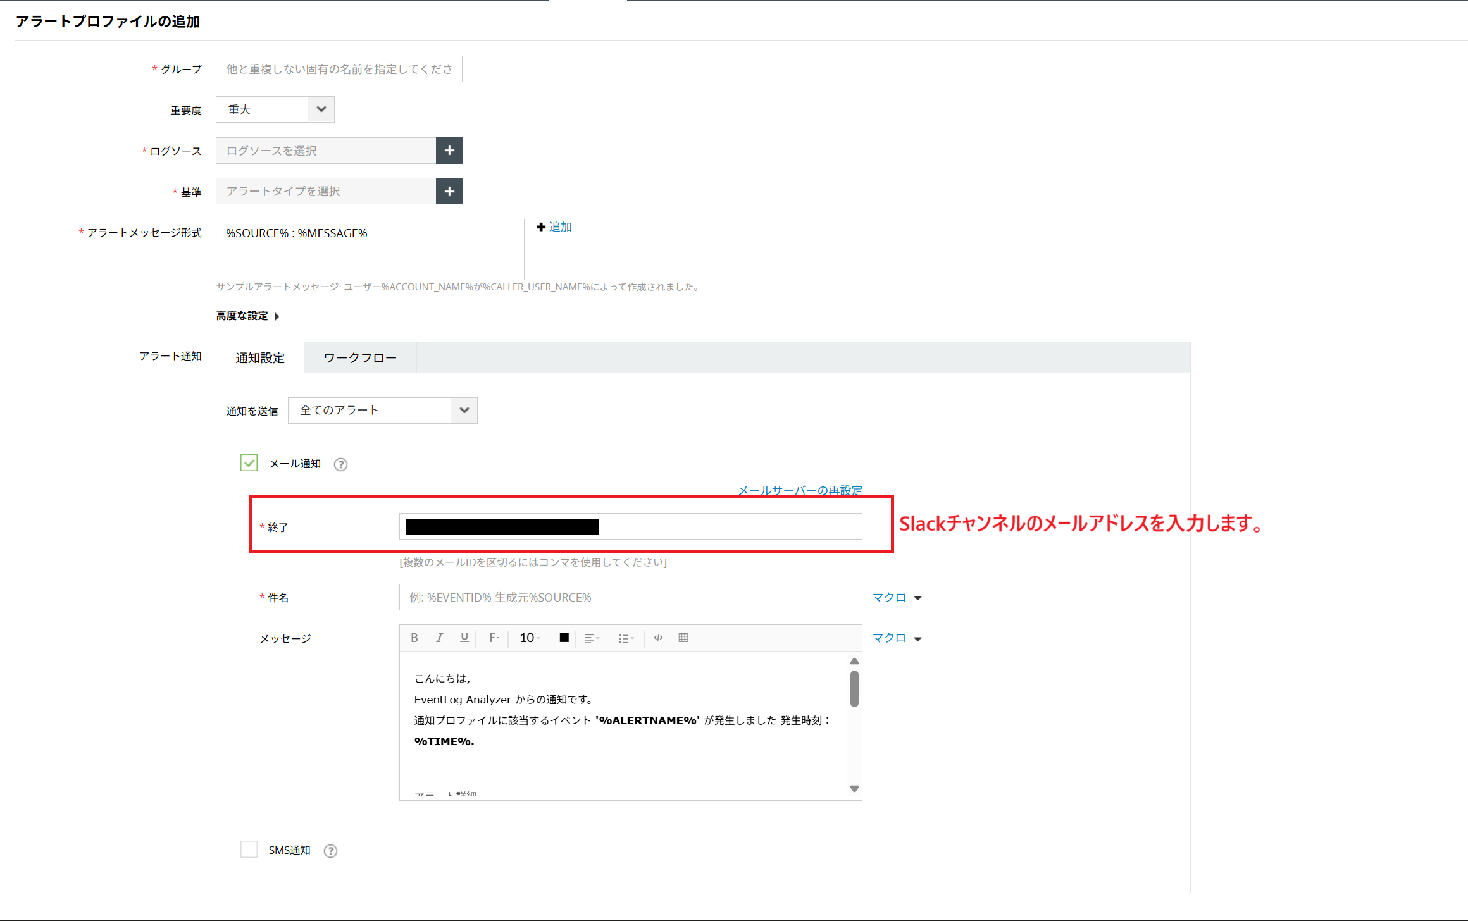This screenshot has width=1468, height=921.
Task: Uncheck the メール通知 checkbox
Action: [249, 463]
